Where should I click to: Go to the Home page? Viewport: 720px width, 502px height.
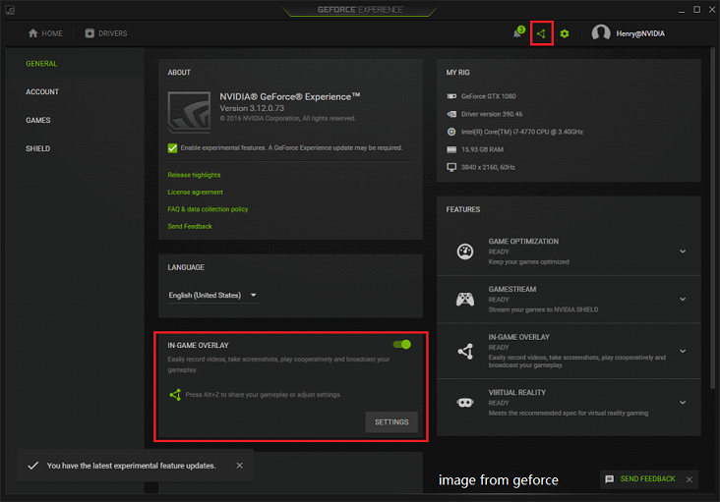point(45,33)
